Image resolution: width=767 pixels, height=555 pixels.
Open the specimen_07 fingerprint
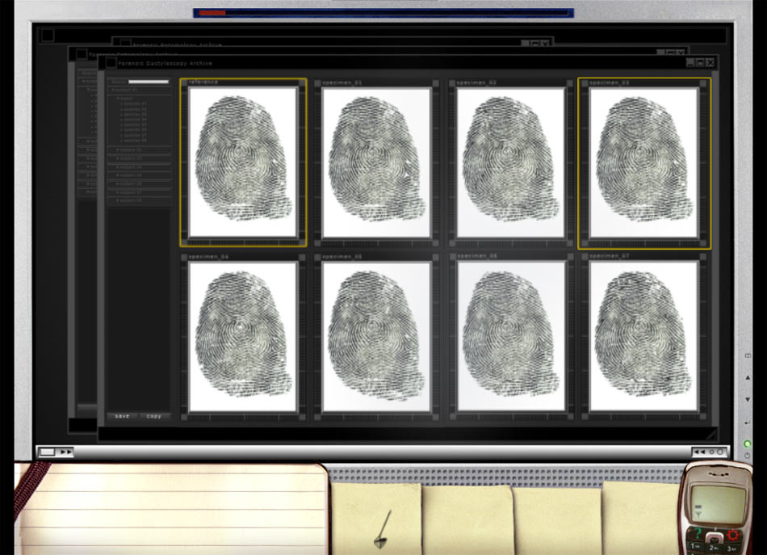(x=643, y=337)
